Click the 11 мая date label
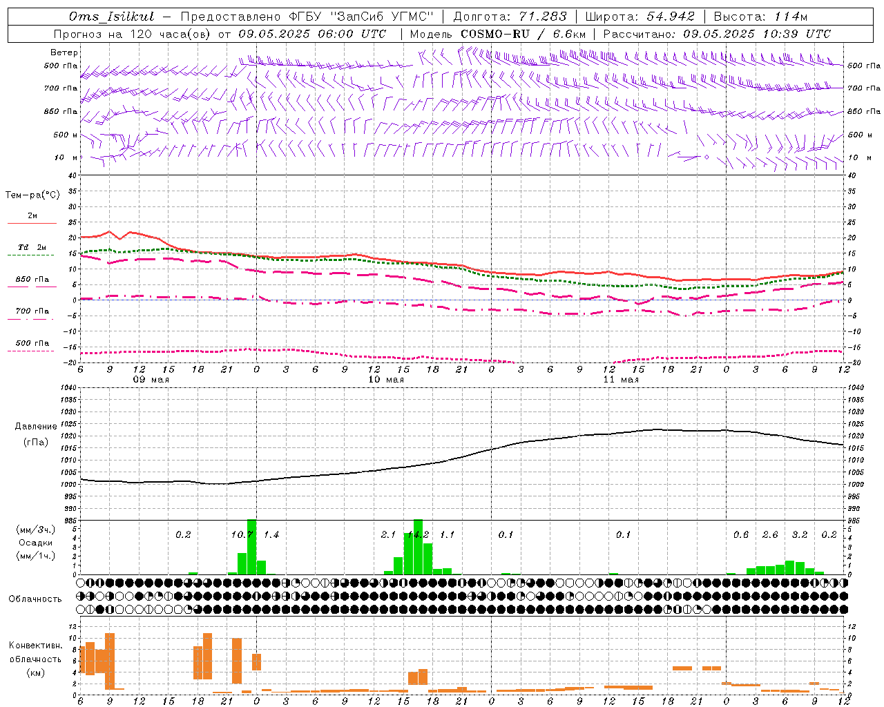The width and height of the screenshot is (884, 707). (x=621, y=380)
